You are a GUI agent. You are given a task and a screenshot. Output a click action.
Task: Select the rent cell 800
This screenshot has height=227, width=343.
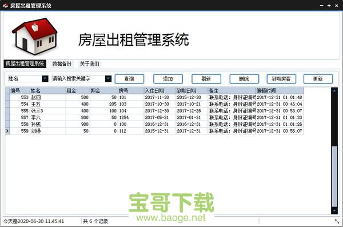pos(78,118)
